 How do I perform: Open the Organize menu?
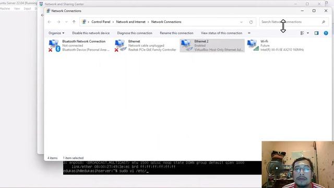point(56,33)
